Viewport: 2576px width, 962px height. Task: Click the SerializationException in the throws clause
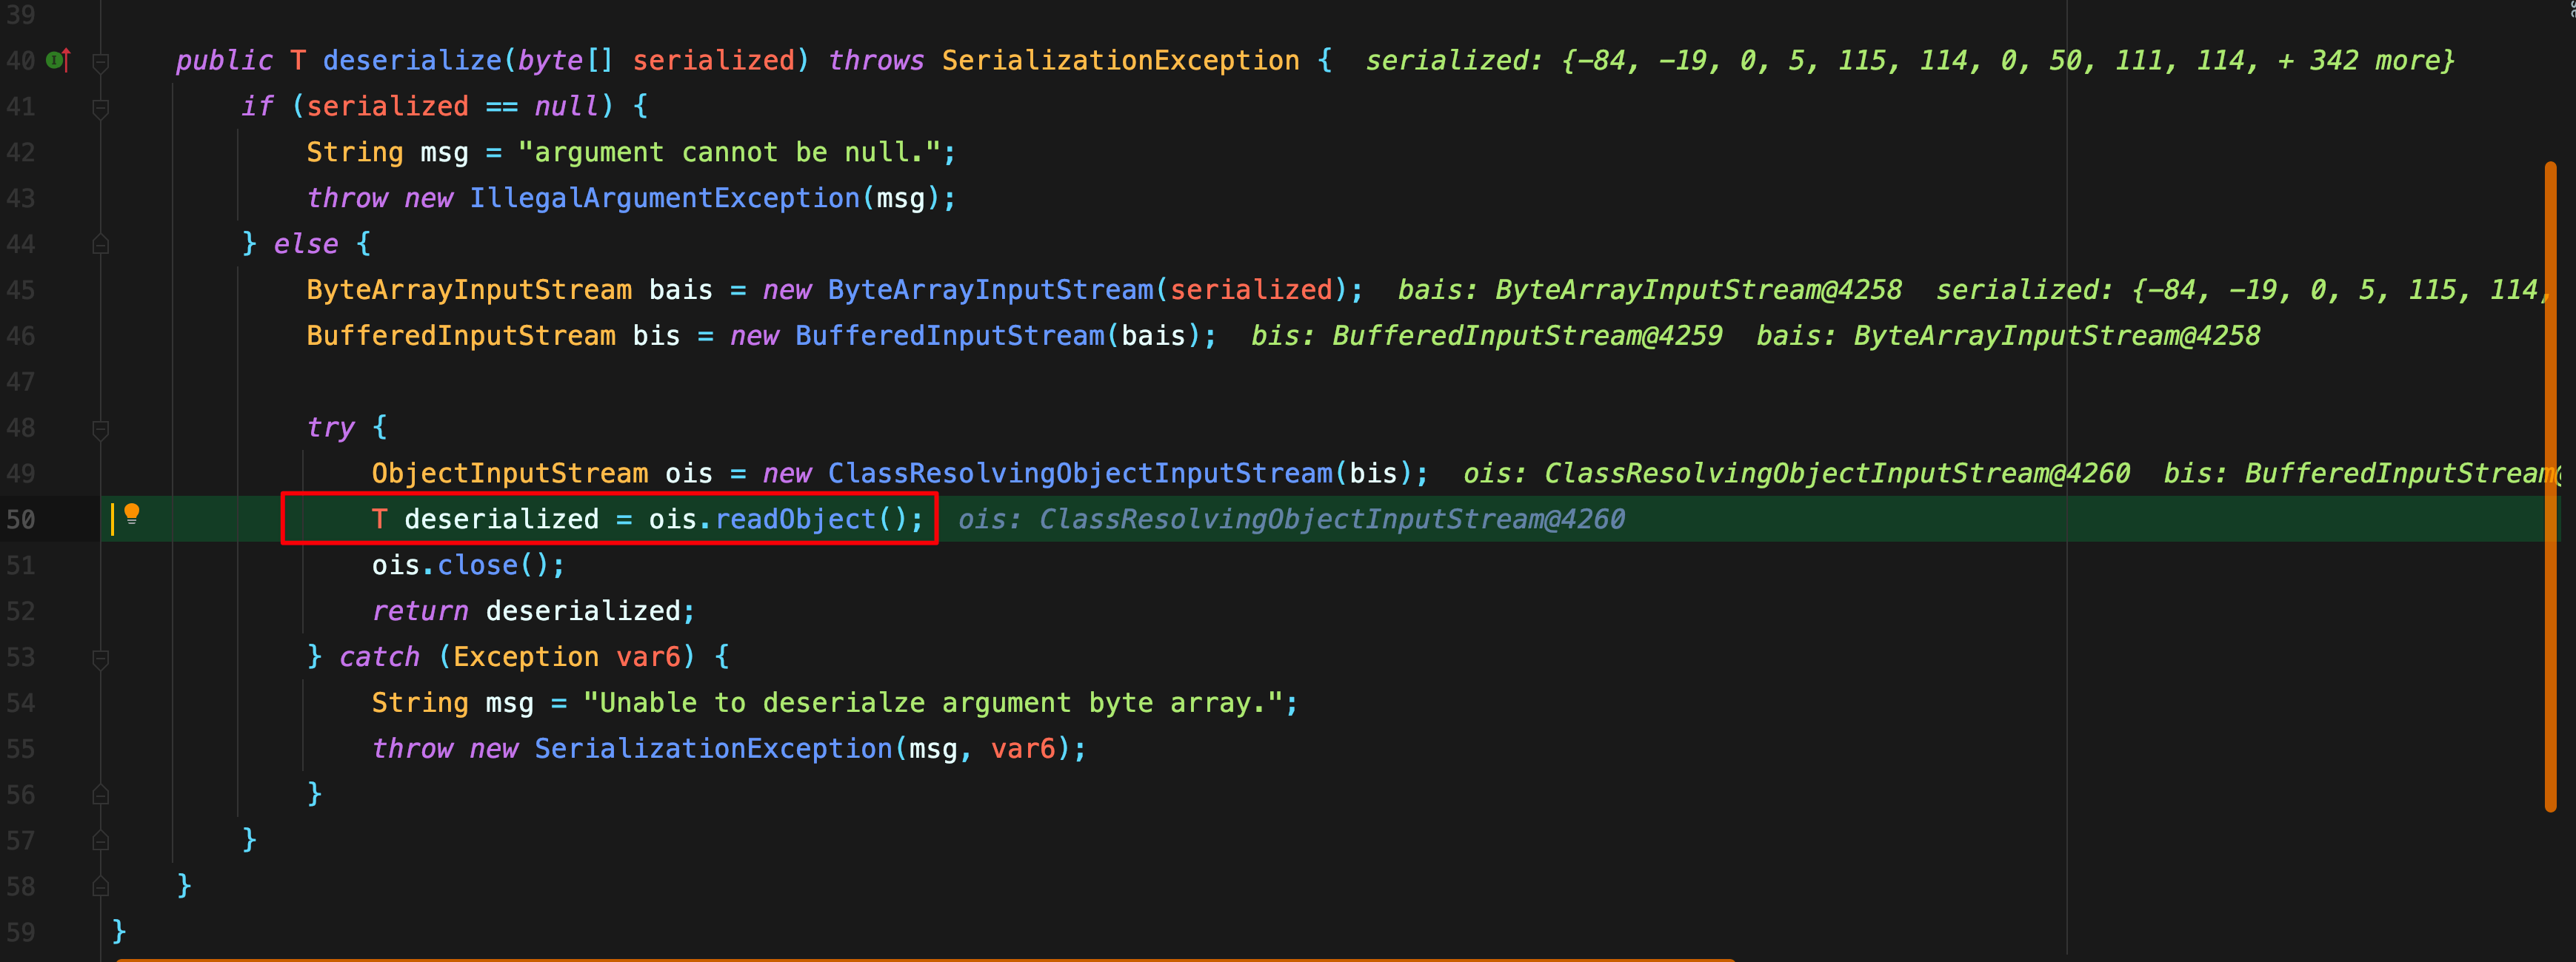tap(1119, 61)
